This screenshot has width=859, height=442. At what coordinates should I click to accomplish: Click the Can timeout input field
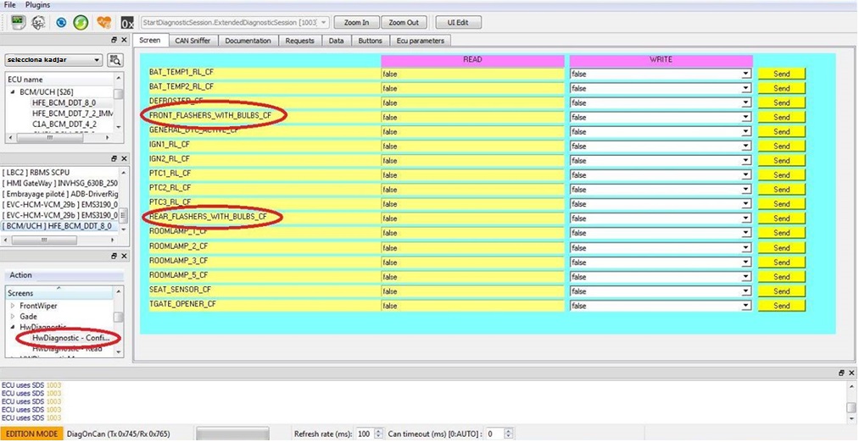coord(494,434)
